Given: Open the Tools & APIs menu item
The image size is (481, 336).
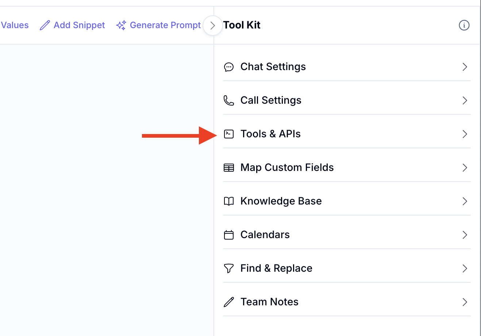Looking at the screenshot, I should 270,134.
